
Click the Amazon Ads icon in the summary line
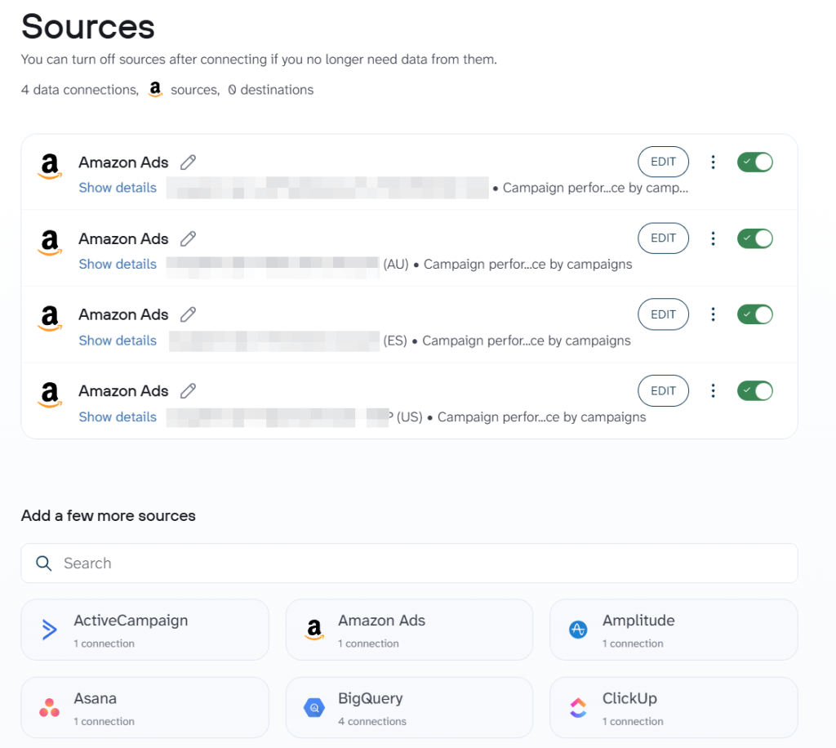[x=155, y=89]
